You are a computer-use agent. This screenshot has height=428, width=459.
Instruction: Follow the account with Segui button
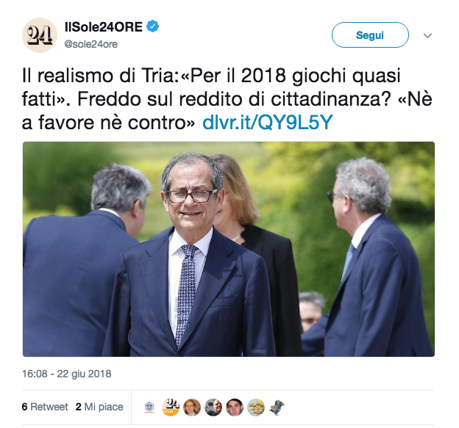pyautogui.click(x=370, y=35)
